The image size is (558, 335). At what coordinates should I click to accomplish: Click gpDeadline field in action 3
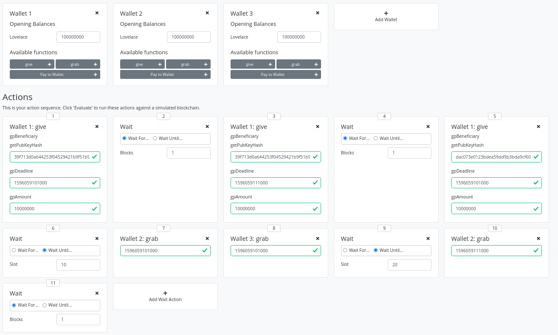272,183
